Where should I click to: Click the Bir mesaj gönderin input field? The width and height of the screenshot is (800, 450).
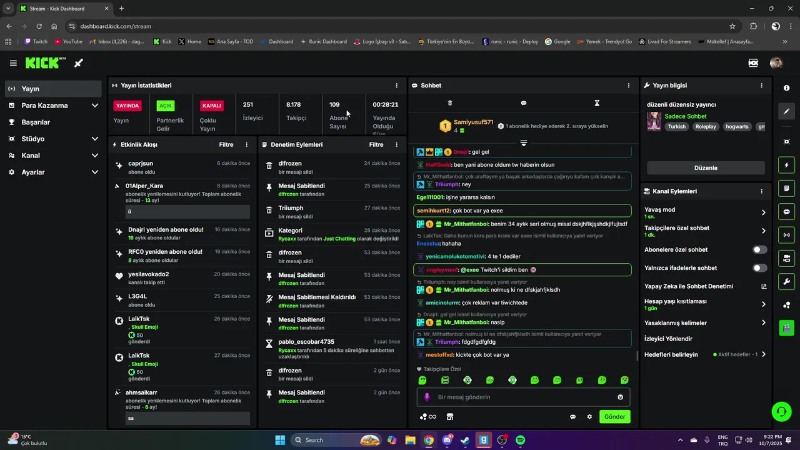click(523, 397)
